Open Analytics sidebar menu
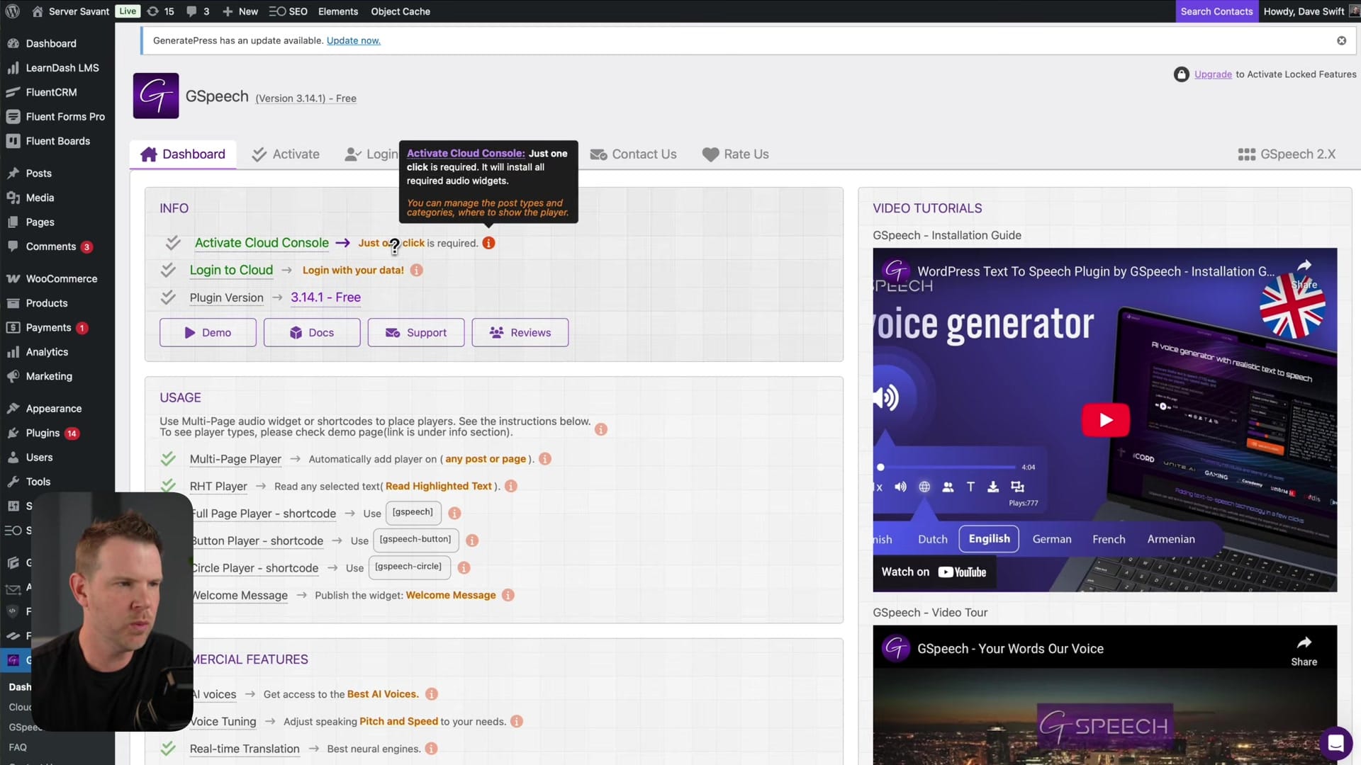 [47, 352]
